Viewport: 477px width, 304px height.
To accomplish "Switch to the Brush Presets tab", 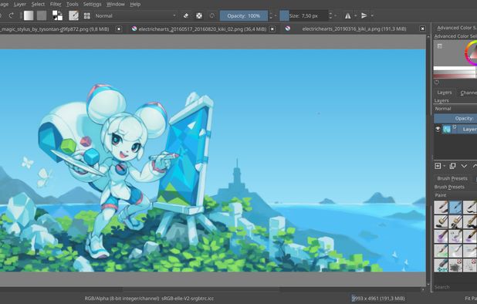I will 452,178.
